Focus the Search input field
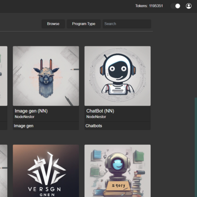This screenshot has height=197, width=197. (127, 24)
